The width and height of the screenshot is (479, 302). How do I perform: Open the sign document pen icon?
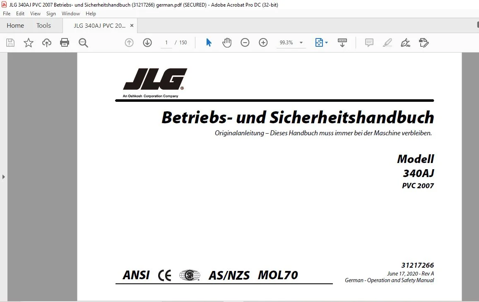(405, 43)
